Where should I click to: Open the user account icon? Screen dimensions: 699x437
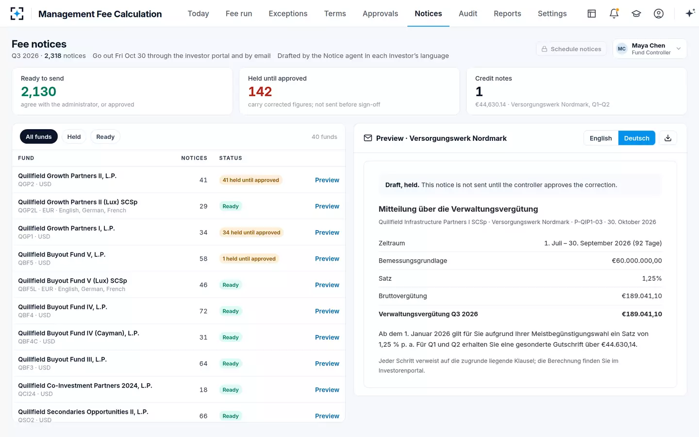pos(659,14)
